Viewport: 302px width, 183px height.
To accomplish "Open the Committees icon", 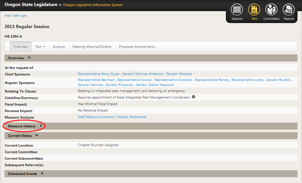I will click(x=271, y=10).
